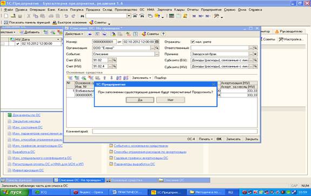Click Быстрое освоение
The height and width of the screenshot is (196, 311).
point(70,22)
